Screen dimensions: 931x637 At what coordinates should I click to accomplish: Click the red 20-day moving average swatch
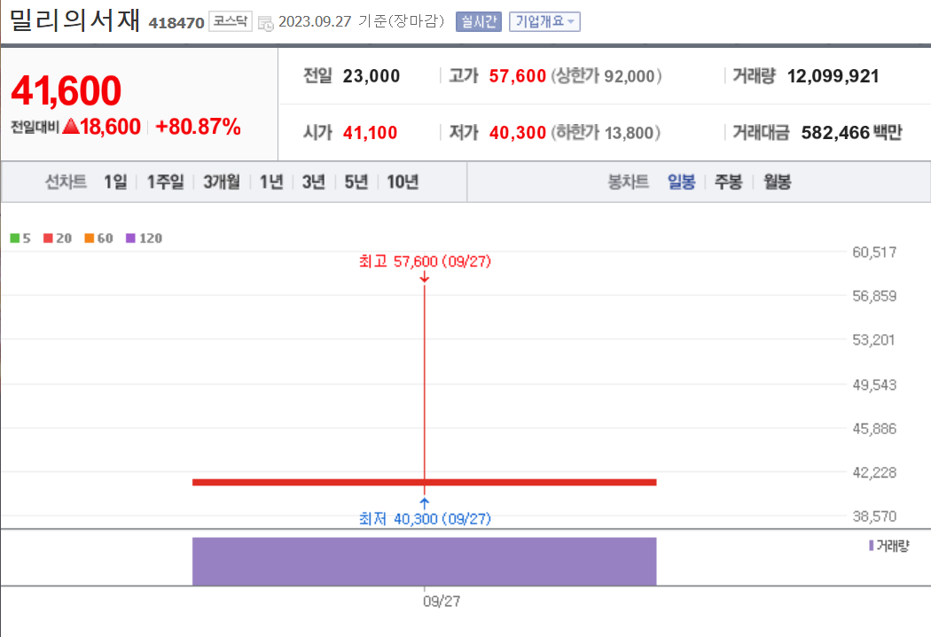click(x=48, y=237)
